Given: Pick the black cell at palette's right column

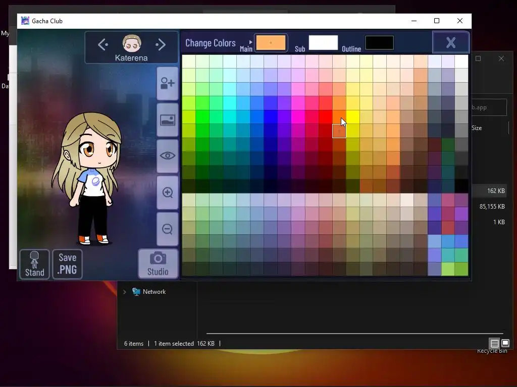Looking at the screenshot, I should coord(461,186).
